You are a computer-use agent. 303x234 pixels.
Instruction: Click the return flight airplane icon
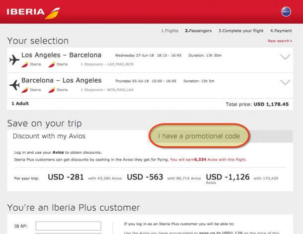(14, 85)
